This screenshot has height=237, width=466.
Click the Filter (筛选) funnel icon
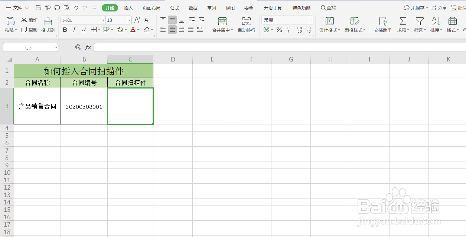pos(420,21)
